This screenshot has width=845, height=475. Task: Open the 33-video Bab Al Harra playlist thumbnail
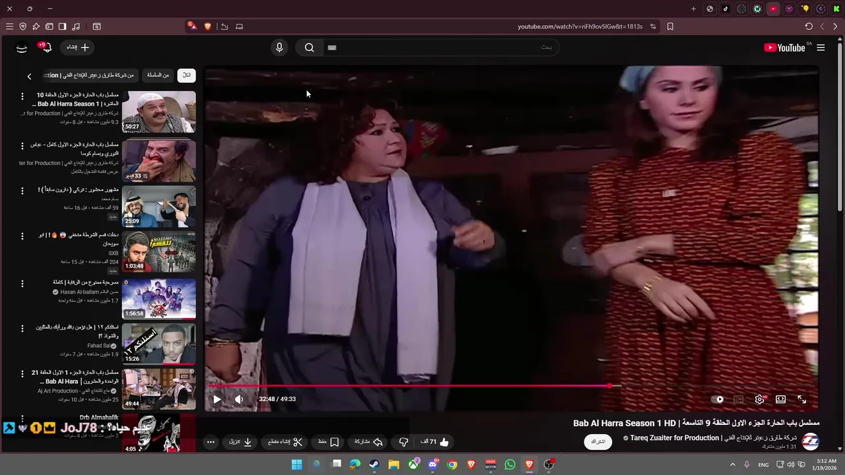pos(158,160)
